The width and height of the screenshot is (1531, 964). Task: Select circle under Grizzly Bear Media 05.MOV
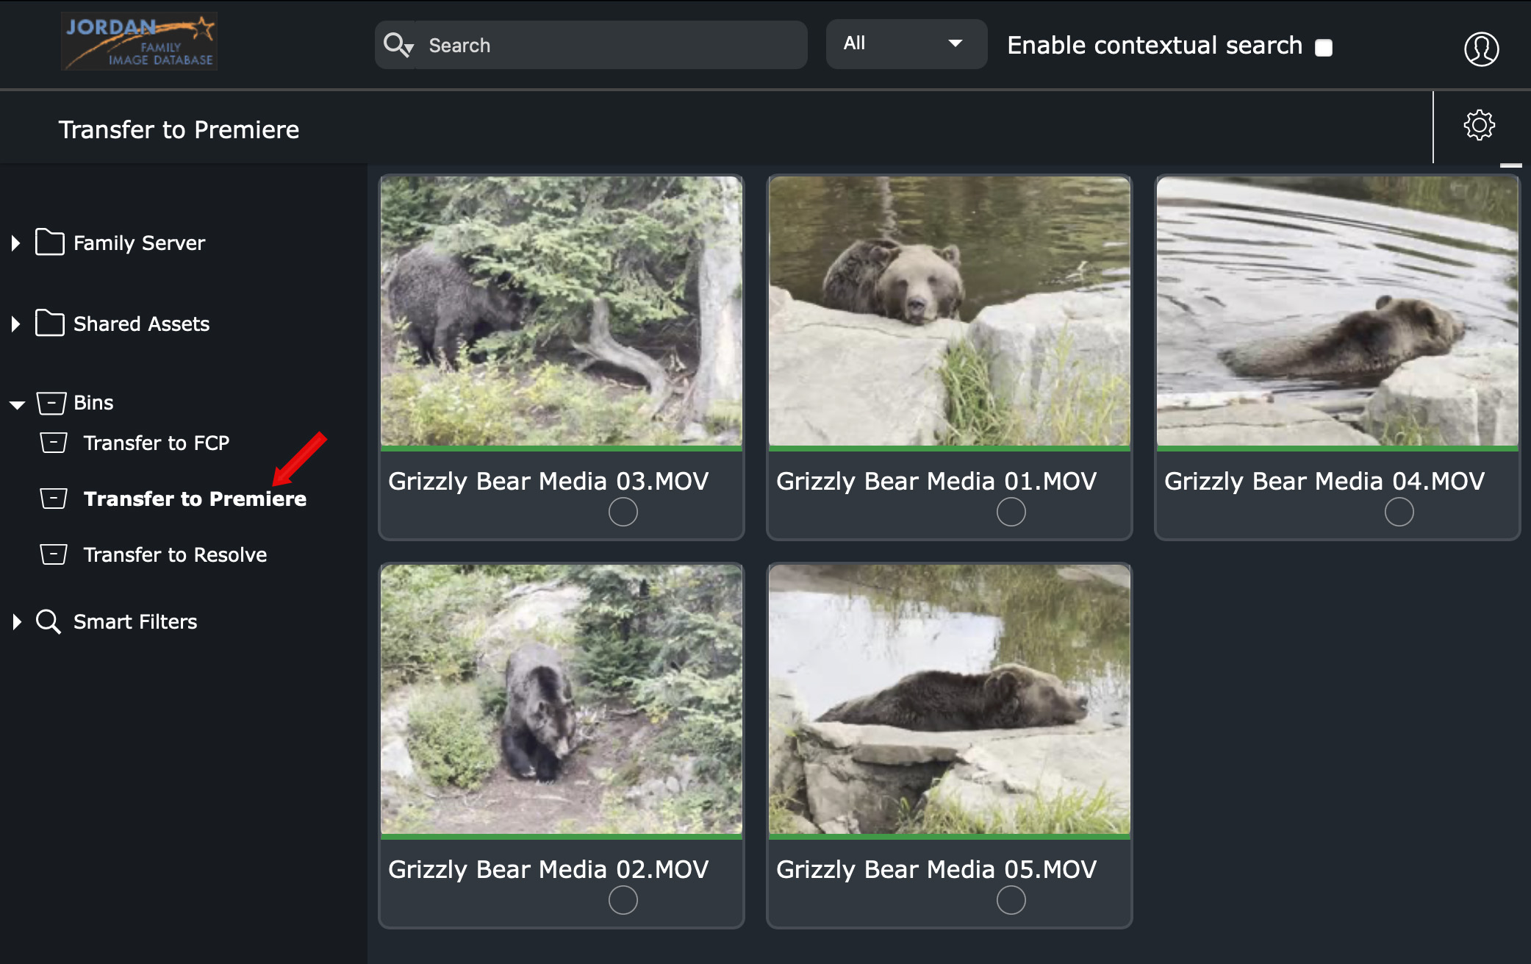1011,900
